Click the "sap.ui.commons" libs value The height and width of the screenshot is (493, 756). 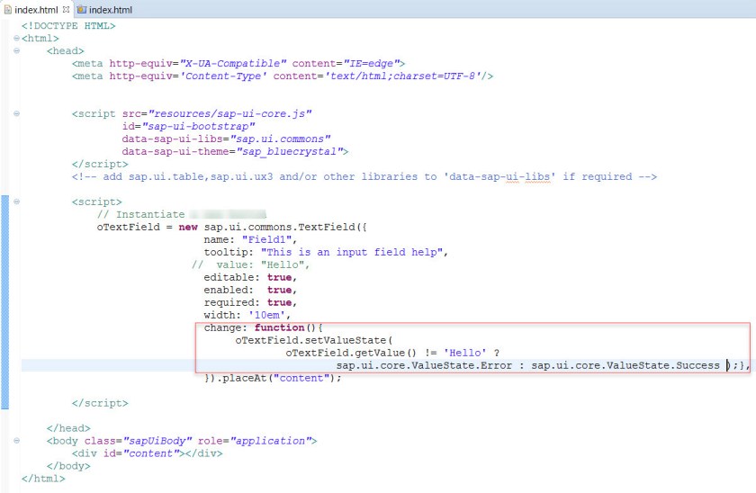click(x=280, y=139)
